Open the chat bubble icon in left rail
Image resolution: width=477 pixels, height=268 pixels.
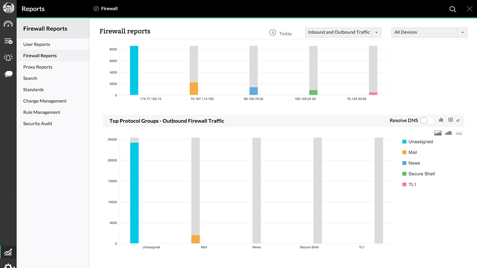point(8,74)
